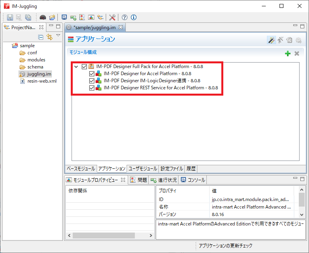Screen dimensions: 309x253
Task: Open the about information icon
Action: pos(134,17)
